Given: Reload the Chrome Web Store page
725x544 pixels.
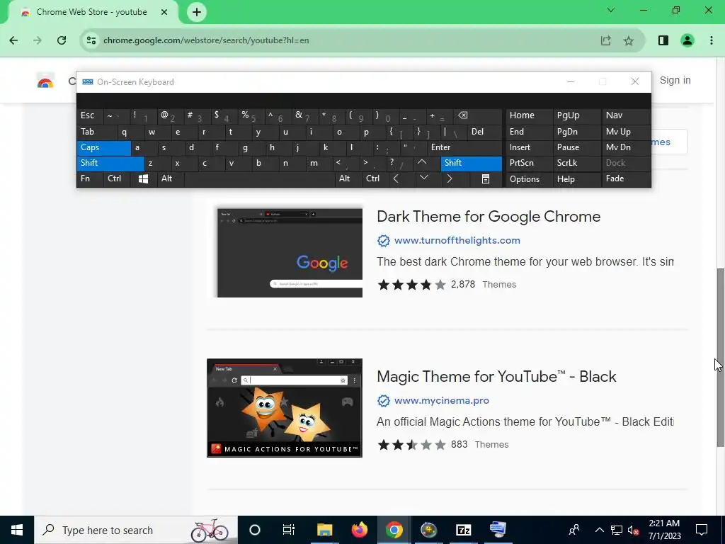Looking at the screenshot, I should pyautogui.click(x=62, y=40).
